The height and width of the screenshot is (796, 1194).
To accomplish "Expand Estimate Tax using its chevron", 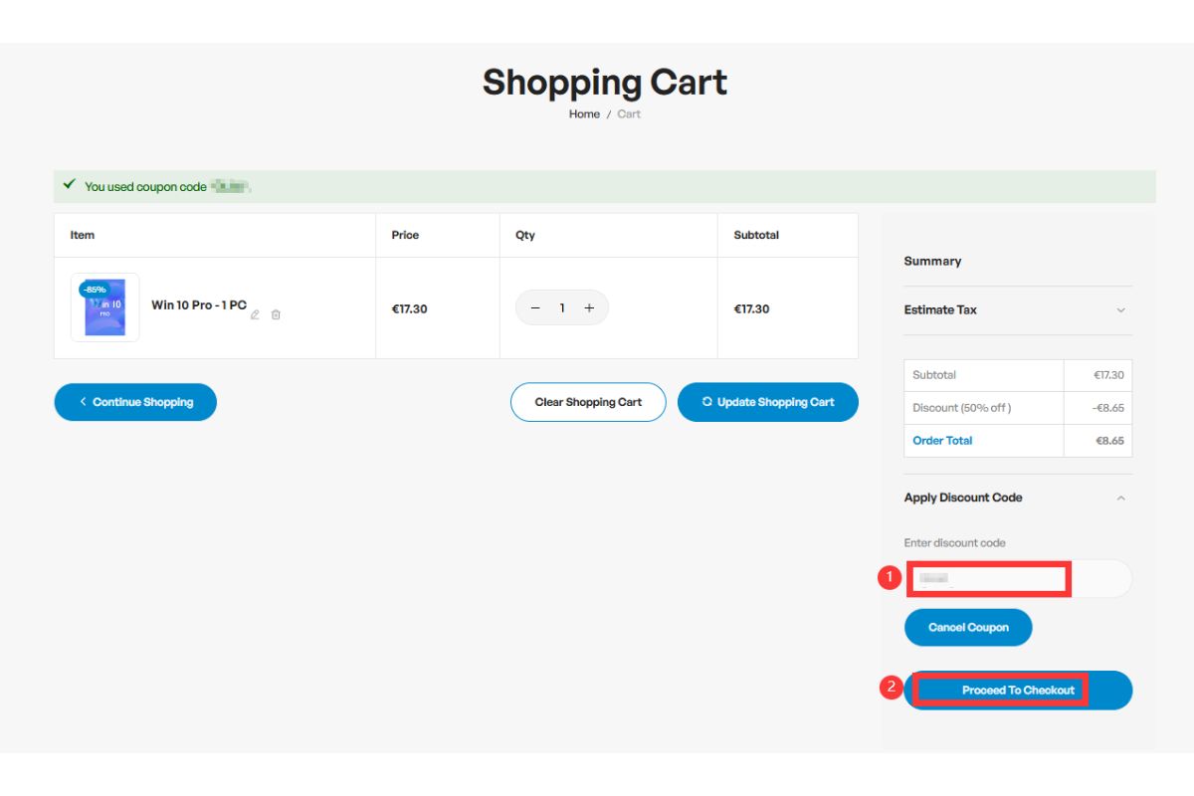I will coord(1120,310).
